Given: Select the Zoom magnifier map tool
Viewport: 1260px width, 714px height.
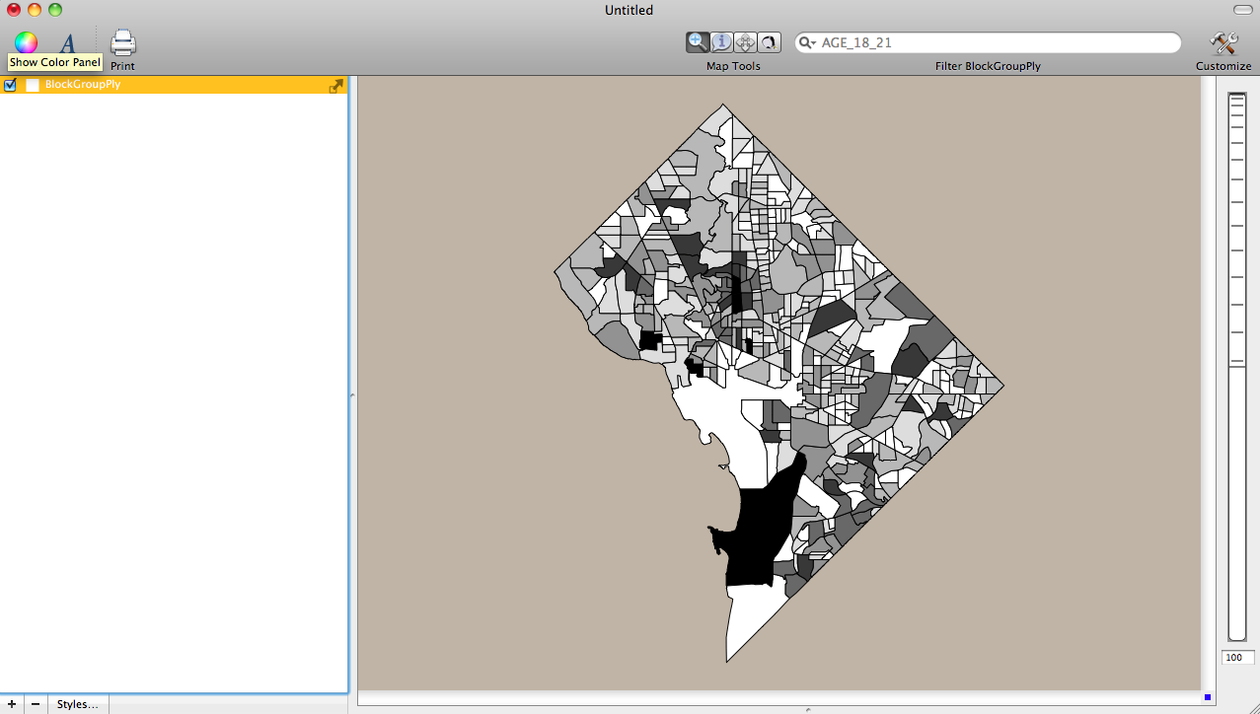Looking at the screenshot, I should [x=698, y=41].
